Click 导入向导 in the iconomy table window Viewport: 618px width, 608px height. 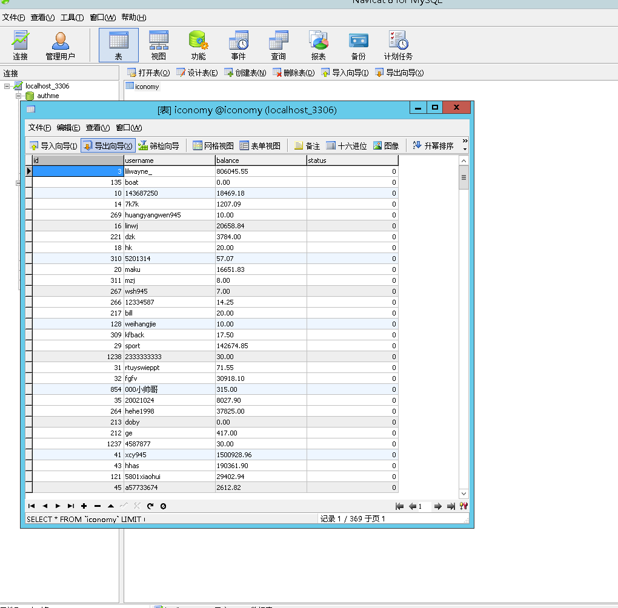53,146
